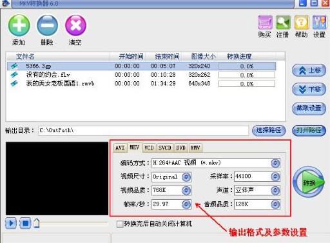Start conversion with the green 转换 button
This screenshot has height=243, width=330.
point(309,182)
